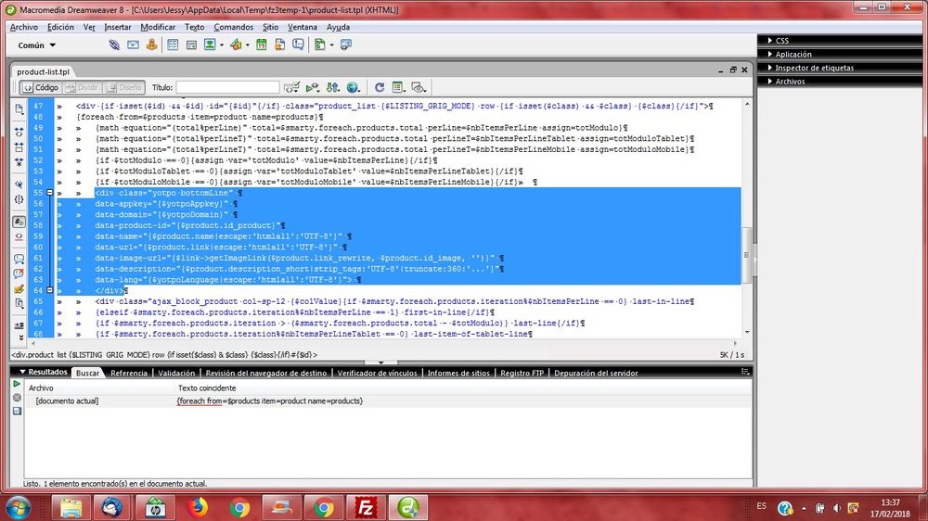Open the Ventana menu
This screenshot has width=928, height=521.
tap(303, 27)
